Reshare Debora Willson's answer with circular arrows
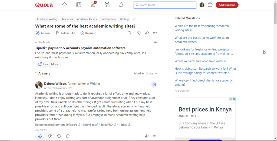Screen dimensions: 277x141 pyautogui.click(x=59, y=136)
